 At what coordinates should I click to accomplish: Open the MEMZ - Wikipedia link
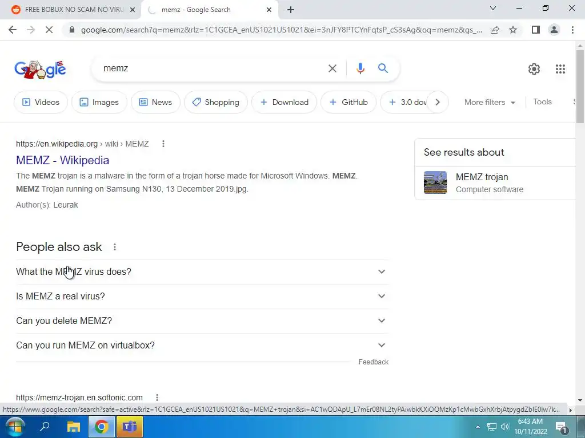[63, 160]
